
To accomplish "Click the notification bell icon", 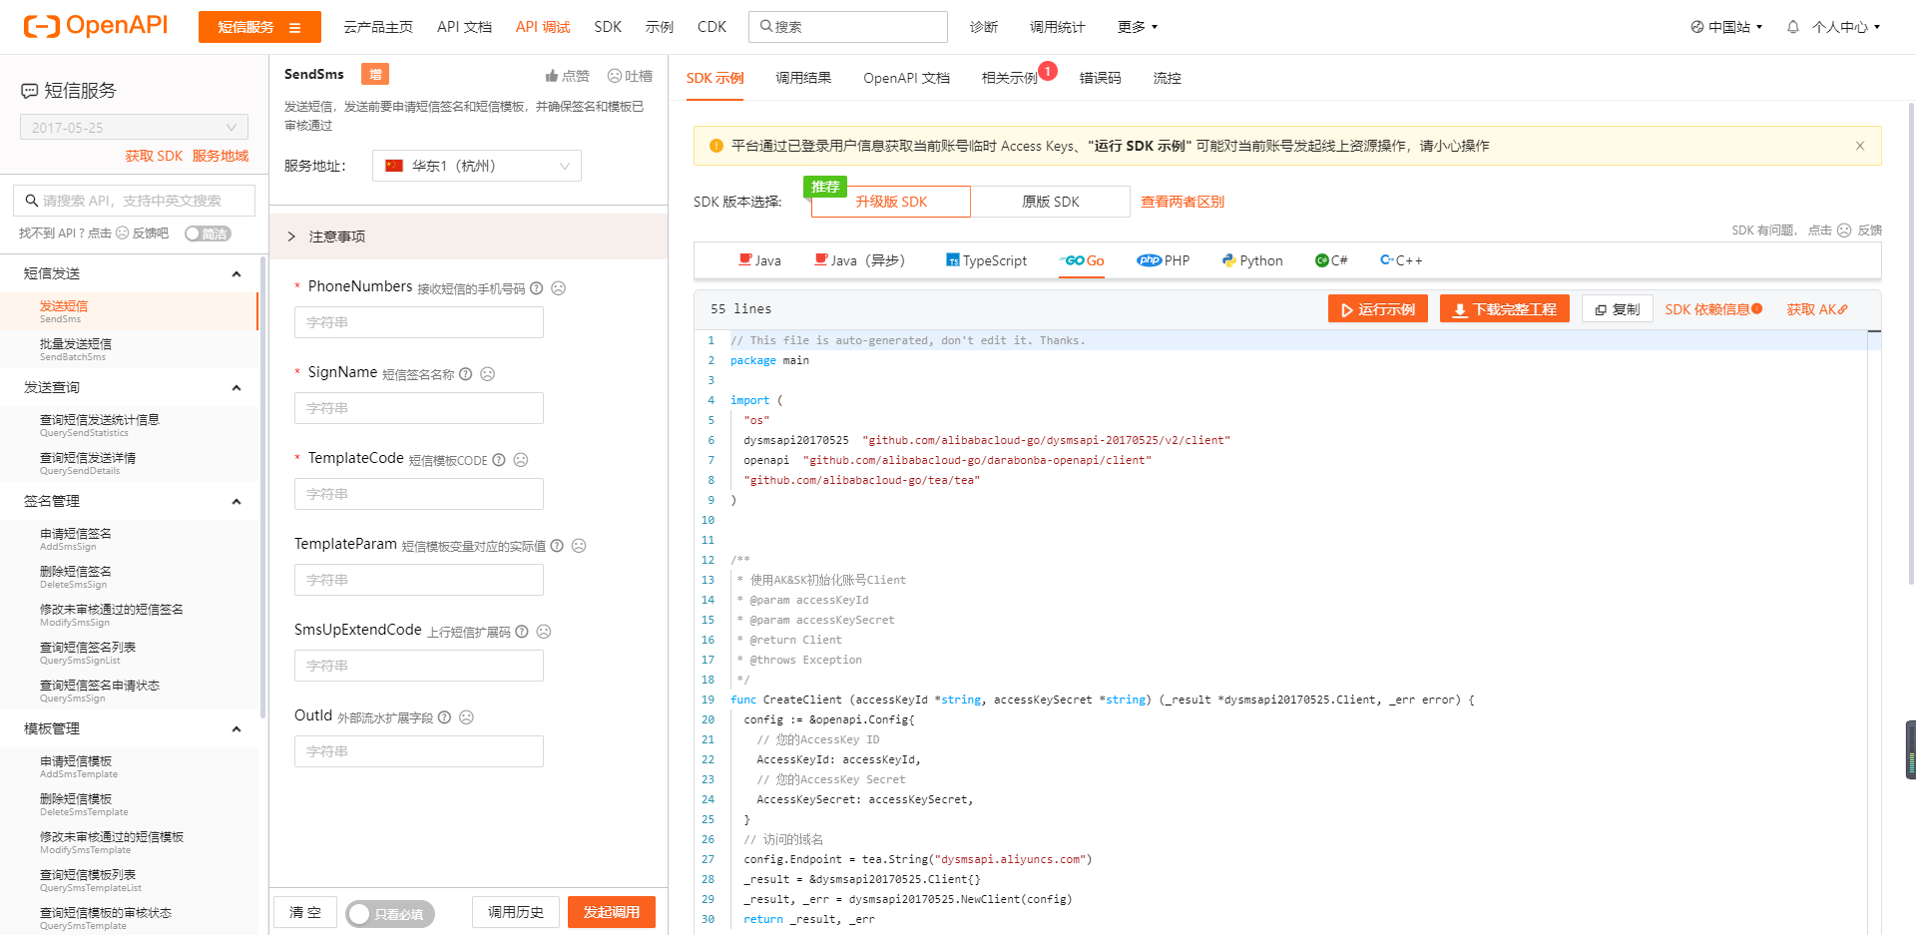I will 1792,27.
